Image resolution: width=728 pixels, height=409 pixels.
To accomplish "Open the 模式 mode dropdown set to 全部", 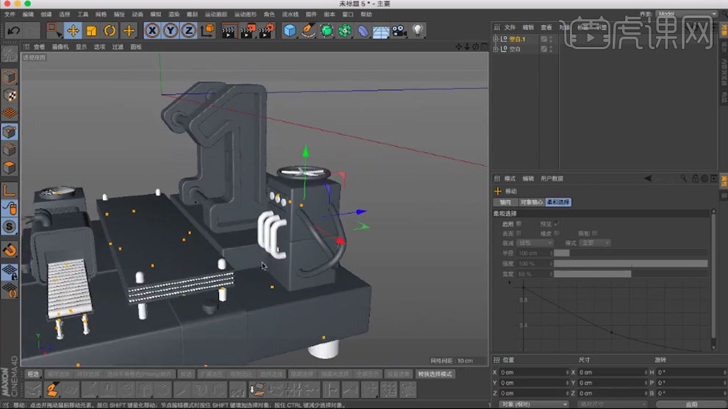I will tap(594, 243).
